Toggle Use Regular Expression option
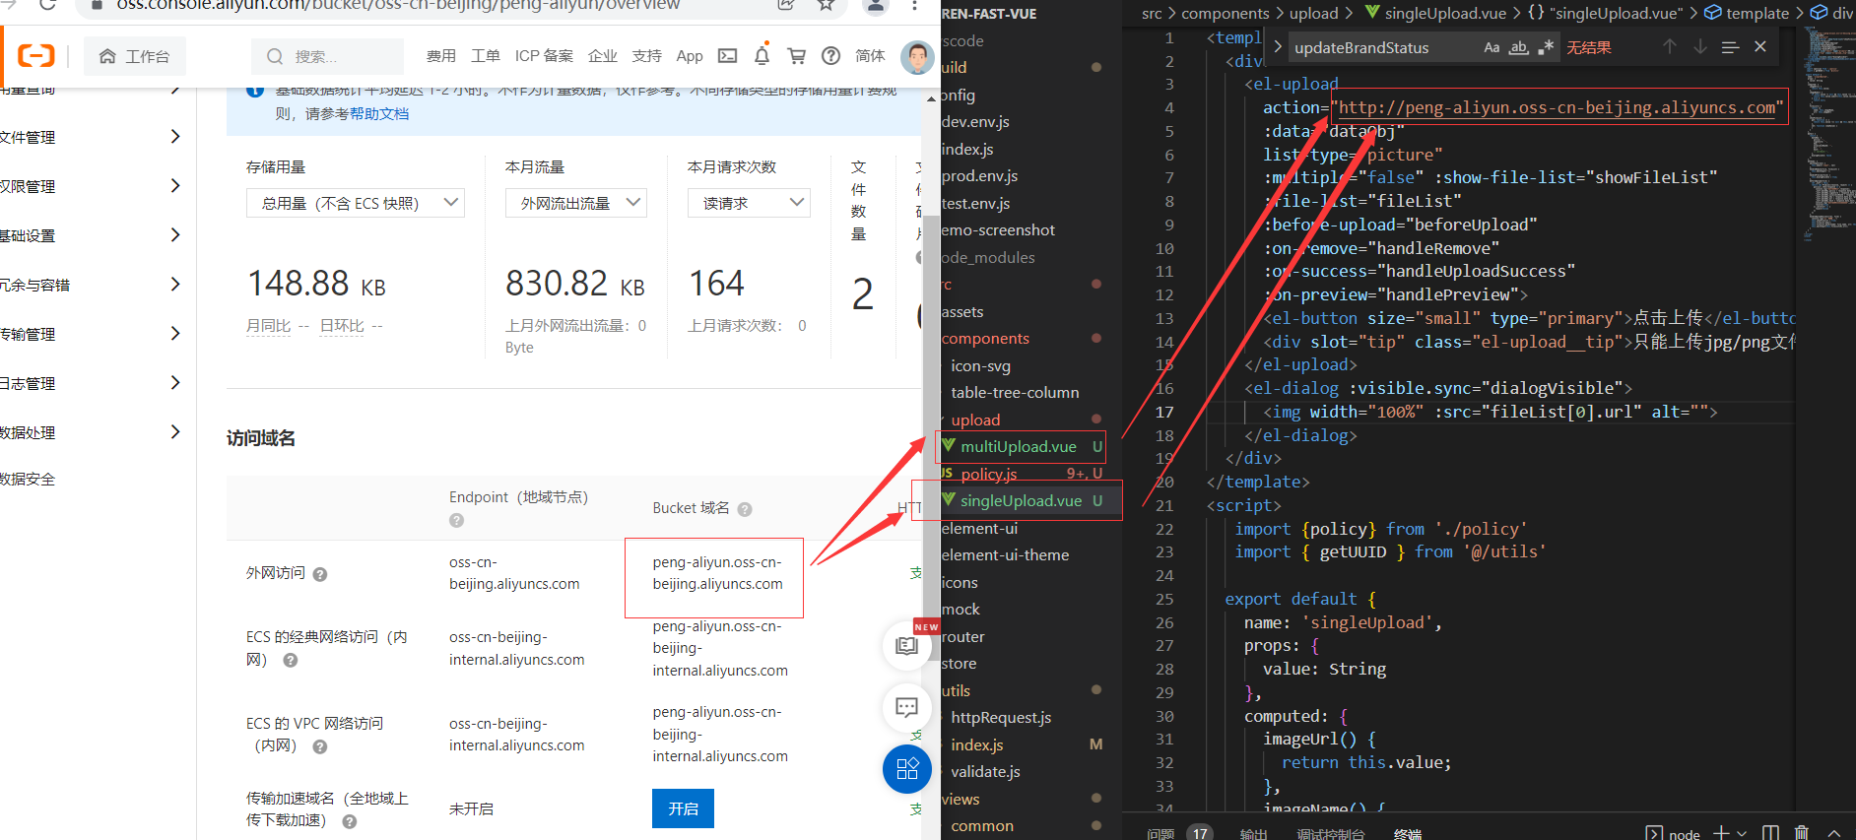Screen dimensions: 1856x840 1546,47
